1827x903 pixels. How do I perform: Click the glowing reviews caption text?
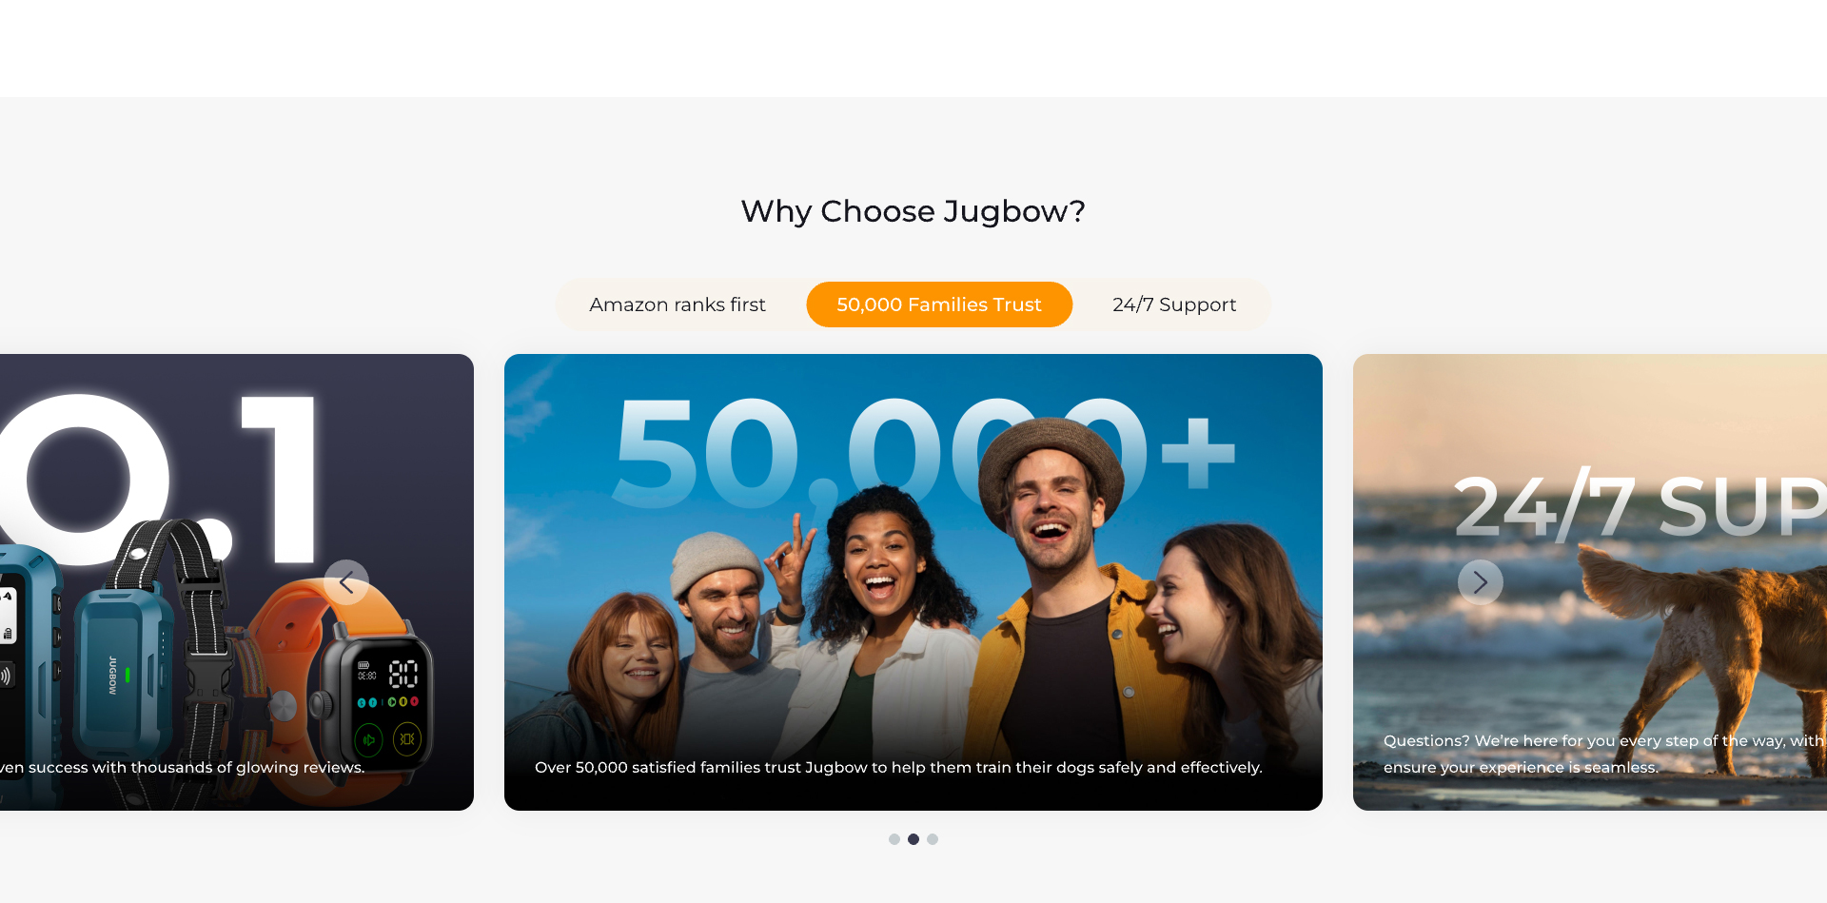[x=182, y=767]
